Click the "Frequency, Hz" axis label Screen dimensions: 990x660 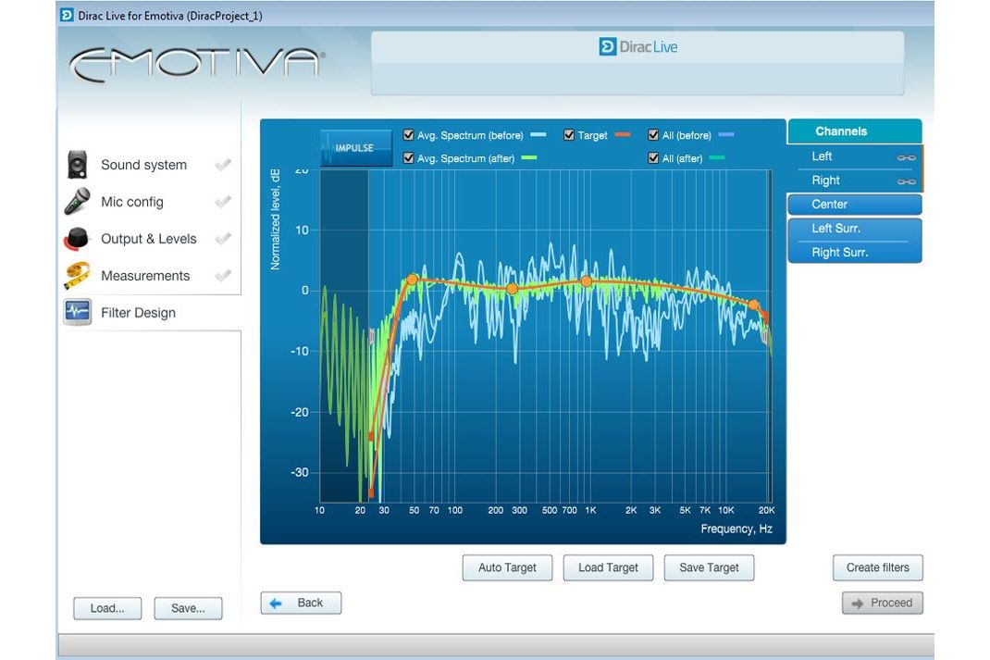pyautogui.click(x=736, y=529)
